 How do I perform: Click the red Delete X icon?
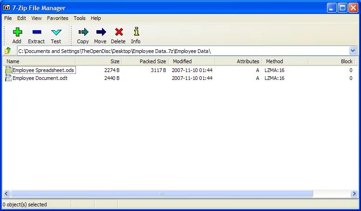[x=119, y=32]
